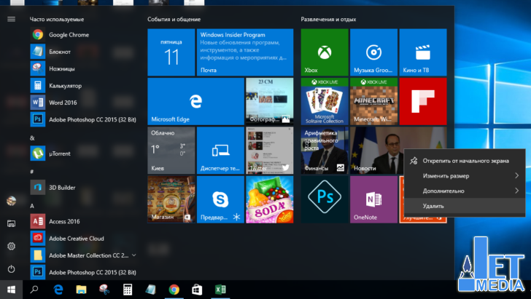The height and width of the screenshot is (299, 531).
Task: Launch the Minecraft tile
Action: (374, 101)
